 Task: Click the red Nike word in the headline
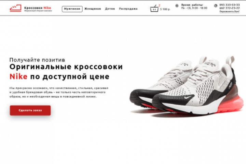18,77
